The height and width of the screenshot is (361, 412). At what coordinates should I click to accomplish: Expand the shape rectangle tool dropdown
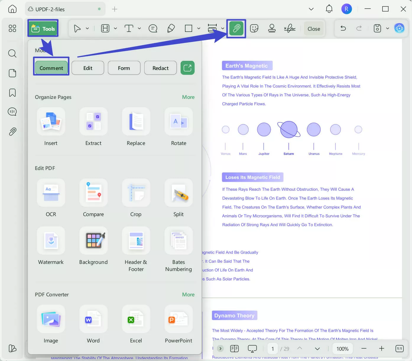click(x=199, y=29)
